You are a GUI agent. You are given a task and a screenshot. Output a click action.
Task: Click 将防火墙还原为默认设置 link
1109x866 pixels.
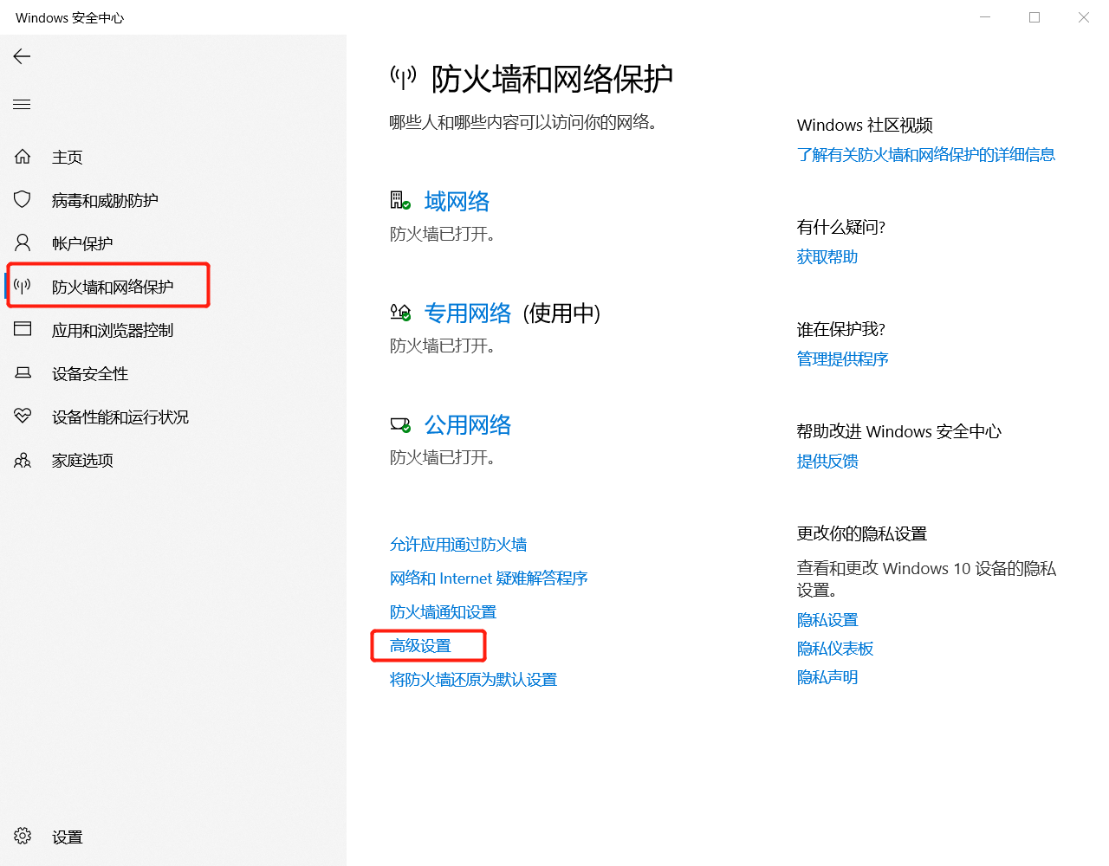click(x=473, y=680)
